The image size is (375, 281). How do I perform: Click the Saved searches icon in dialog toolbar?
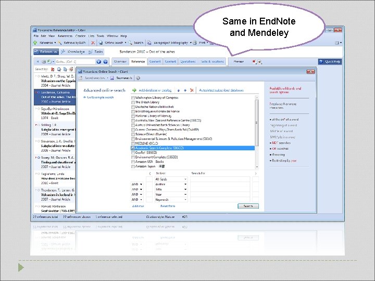81,78
